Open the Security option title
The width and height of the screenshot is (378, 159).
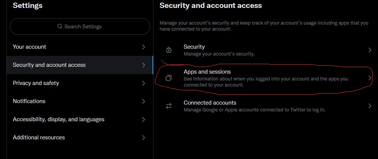pos(194,46)
